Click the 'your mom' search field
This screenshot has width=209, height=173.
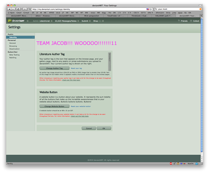click(x=178, y=9)
